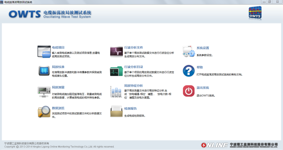
Task: Click the 检测报告 title text
Action: pyautogui.click(x=130, y=108)
